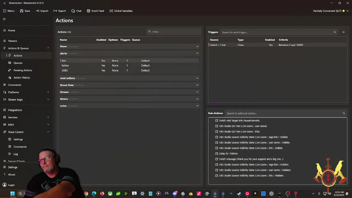
Task: Select the bits action row
Action: [x=129, y=61]
